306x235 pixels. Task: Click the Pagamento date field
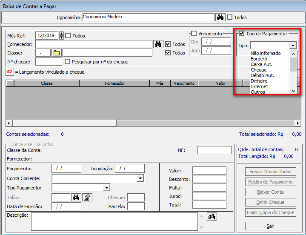coord(66,169)
